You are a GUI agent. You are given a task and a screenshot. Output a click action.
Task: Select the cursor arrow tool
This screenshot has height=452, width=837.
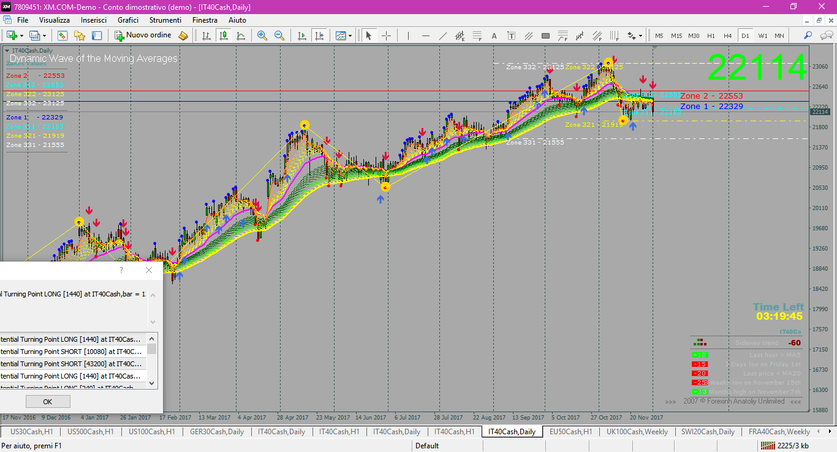pyautogui.click(x=369, y=36)
